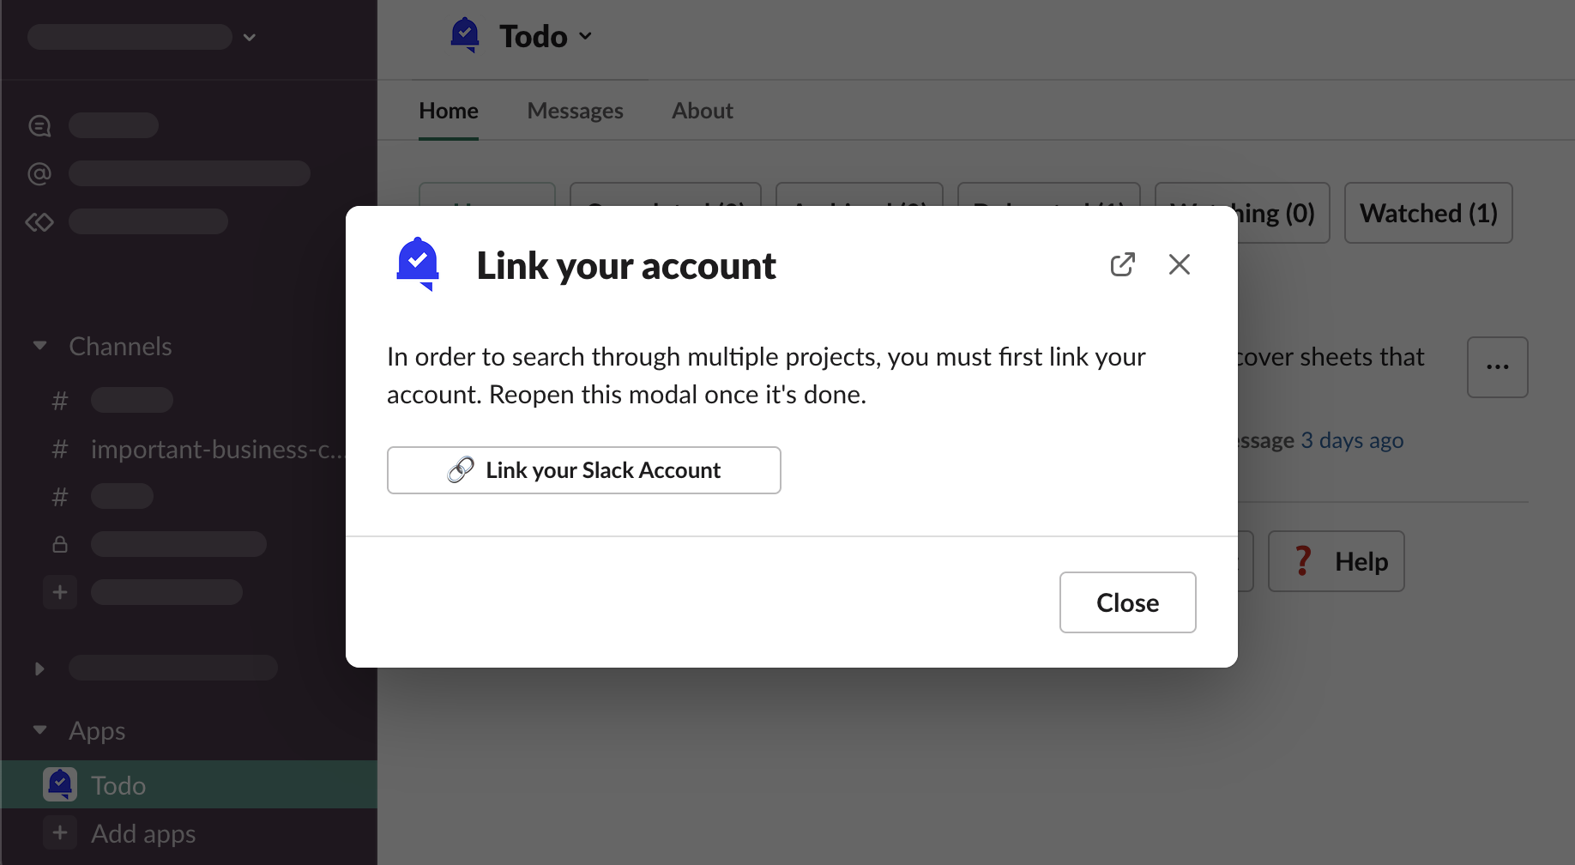Click the Link your Slack Account button
The height and width of the screenshot is (865, 1575).
click(583, 470)
